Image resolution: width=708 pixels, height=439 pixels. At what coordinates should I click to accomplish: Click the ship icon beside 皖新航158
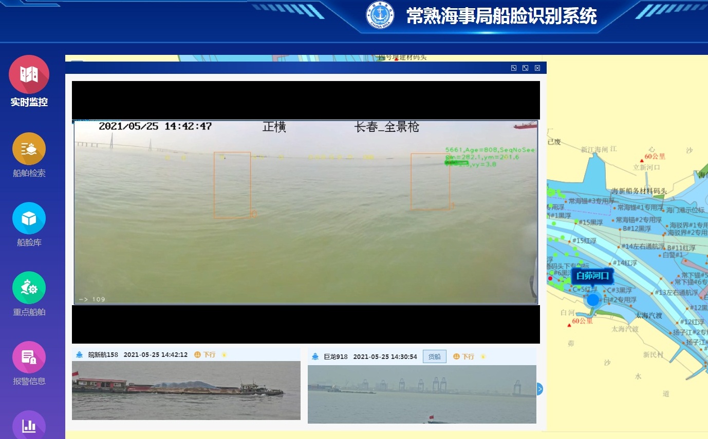coord(79,355)
